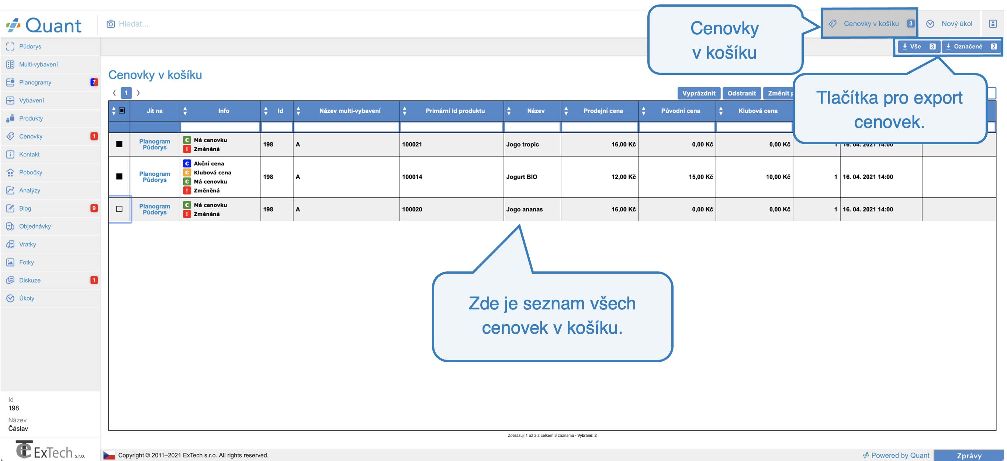Sort by Název column arrows

[509, 111]
